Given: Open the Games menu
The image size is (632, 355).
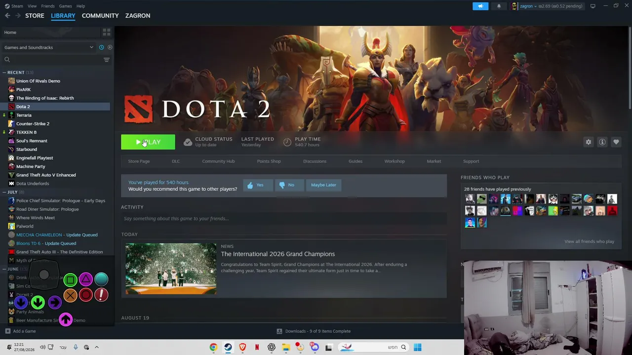Looking at the screenshot, I should 65,6.
